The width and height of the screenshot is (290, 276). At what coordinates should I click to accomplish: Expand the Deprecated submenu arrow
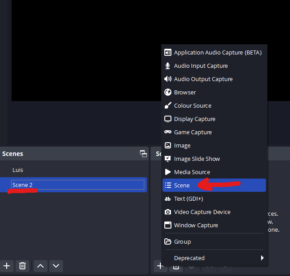point(262,258)
